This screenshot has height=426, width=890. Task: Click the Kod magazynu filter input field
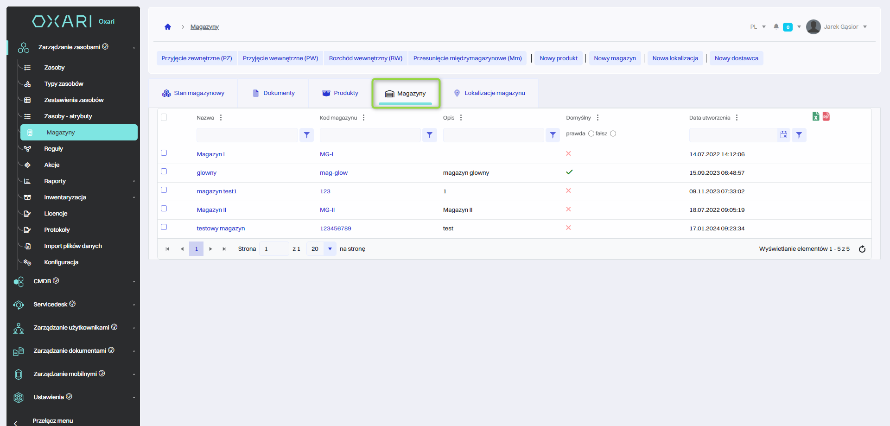(x=370, y=135)
